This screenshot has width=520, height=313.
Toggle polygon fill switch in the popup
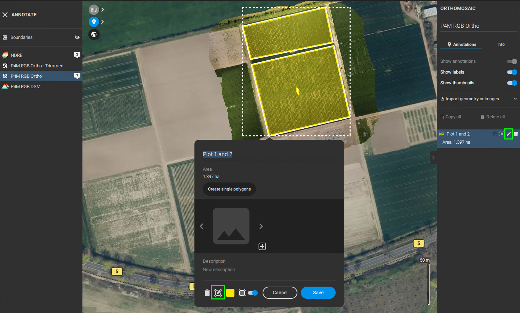253,293
